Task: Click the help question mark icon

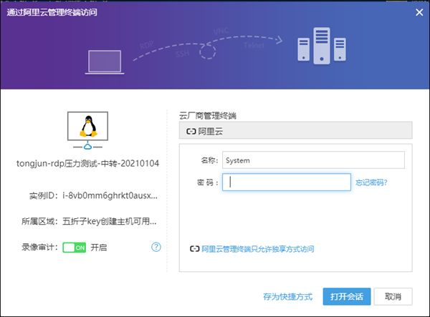Action: 156,247
